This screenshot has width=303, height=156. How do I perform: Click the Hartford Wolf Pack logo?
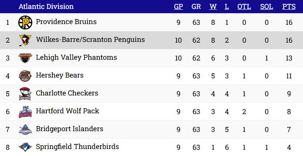(x=25, y=112)
